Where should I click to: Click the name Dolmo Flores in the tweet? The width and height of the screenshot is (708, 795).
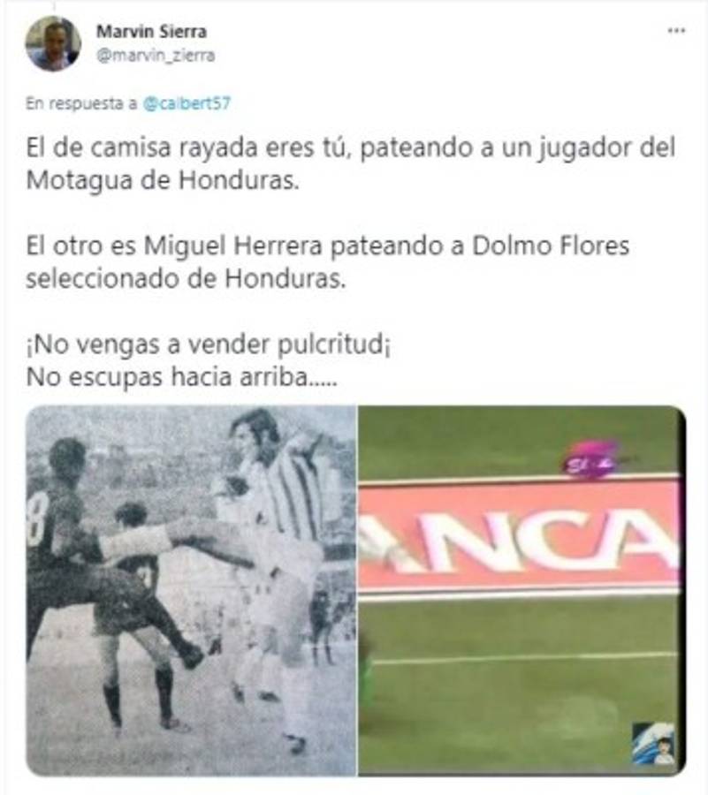coord(551,246)
